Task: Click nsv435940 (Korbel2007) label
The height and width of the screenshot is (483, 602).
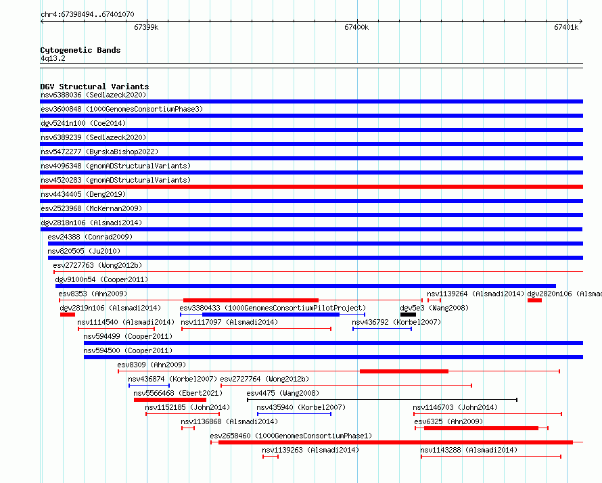Action: pyautogui.click(x=301, y=407)
